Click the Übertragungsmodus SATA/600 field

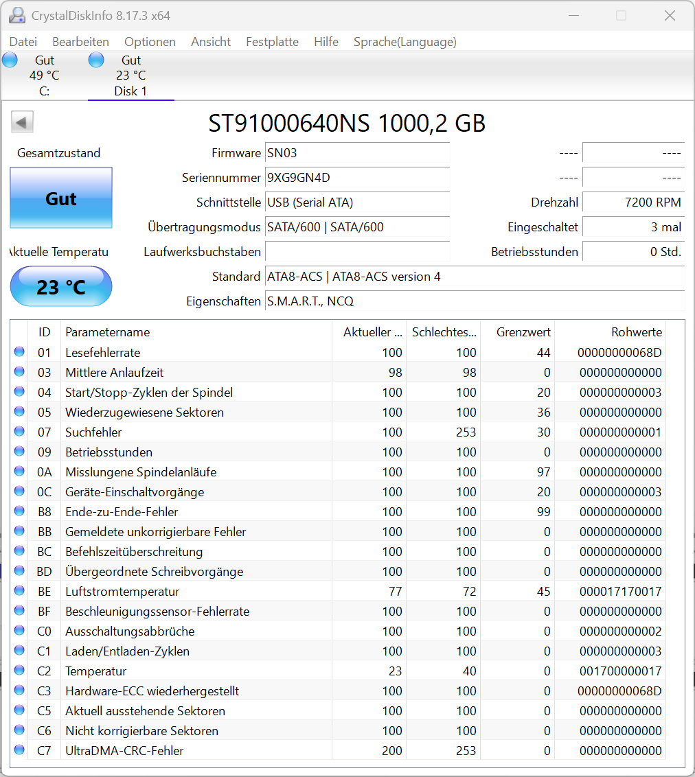click(357, 227)
